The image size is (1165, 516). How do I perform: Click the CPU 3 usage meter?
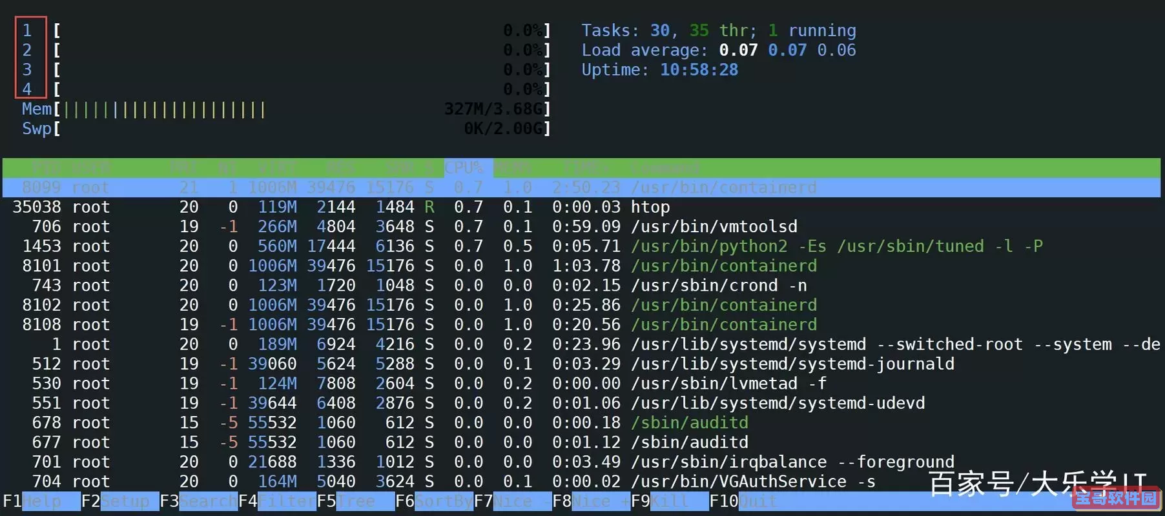click(286, 70)
